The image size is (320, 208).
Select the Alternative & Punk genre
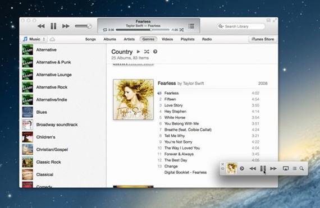coord(63,62)
